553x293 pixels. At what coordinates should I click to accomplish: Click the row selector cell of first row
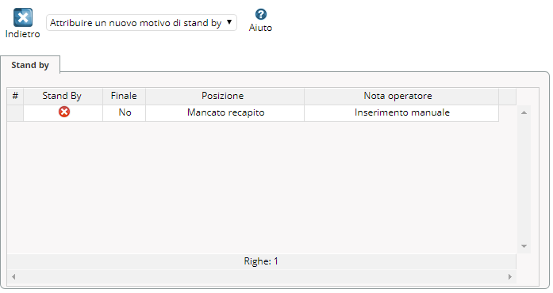click(x=15, y=112)
